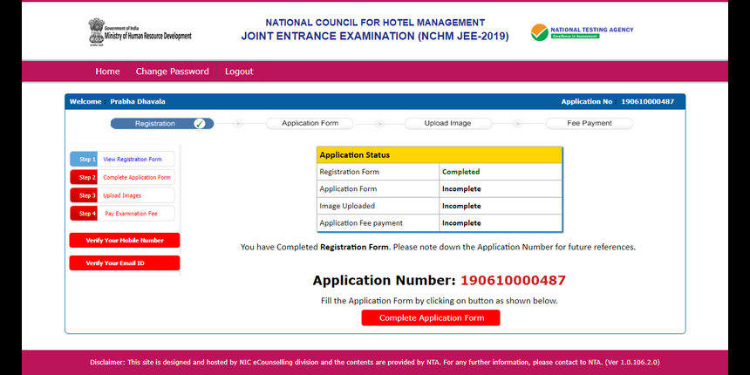Click the green Completed status text
750x375 pixels.
click(x=461, y=172)
